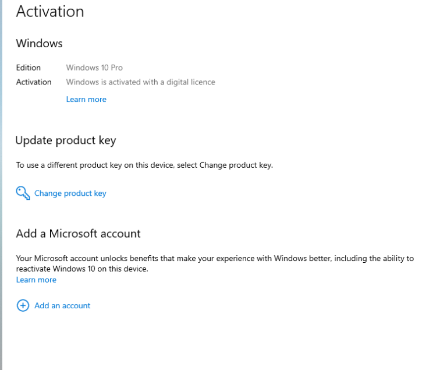This screenshot has height=370, width=447.
Task: Open Learn more under Windows activation status
Action: tap(86, 100)
